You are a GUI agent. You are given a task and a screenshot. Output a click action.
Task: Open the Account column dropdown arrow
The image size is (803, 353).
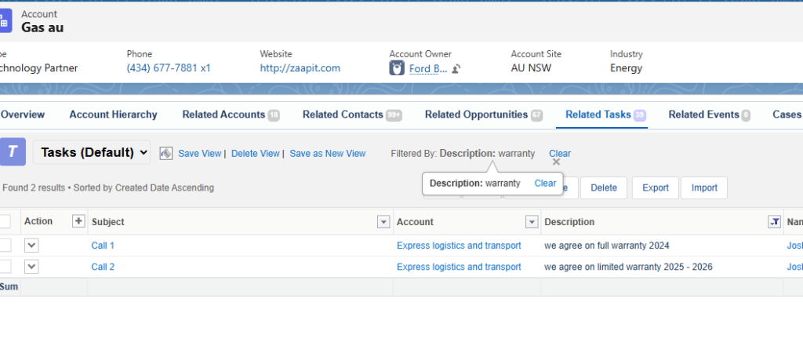pyautogui.click(x=532, y=222)
